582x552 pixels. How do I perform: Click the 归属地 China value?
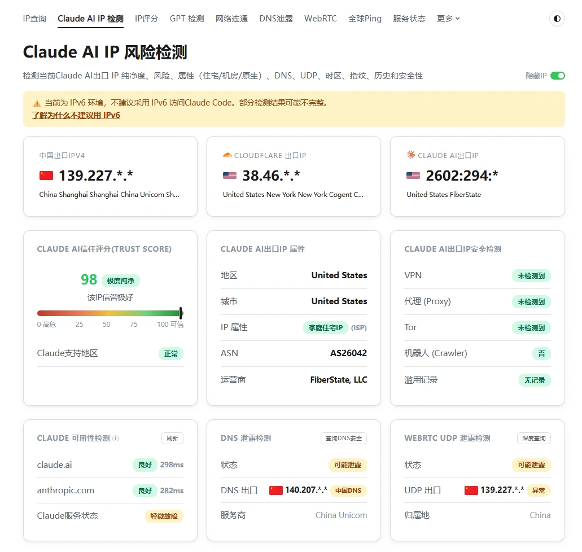(540, 515)
